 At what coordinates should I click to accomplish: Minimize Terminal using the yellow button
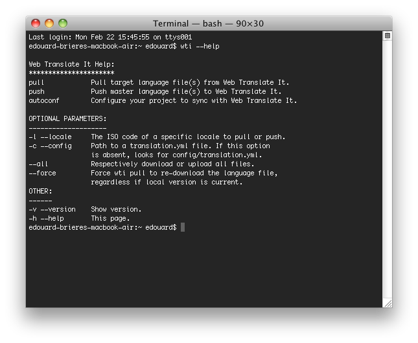coord(49,23)
